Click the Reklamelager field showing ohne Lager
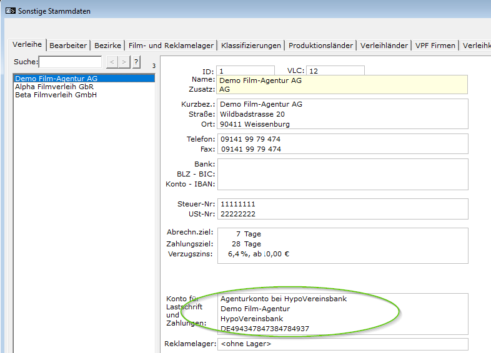The width and height of the screenshot is (491, 353). coord(342,344)
